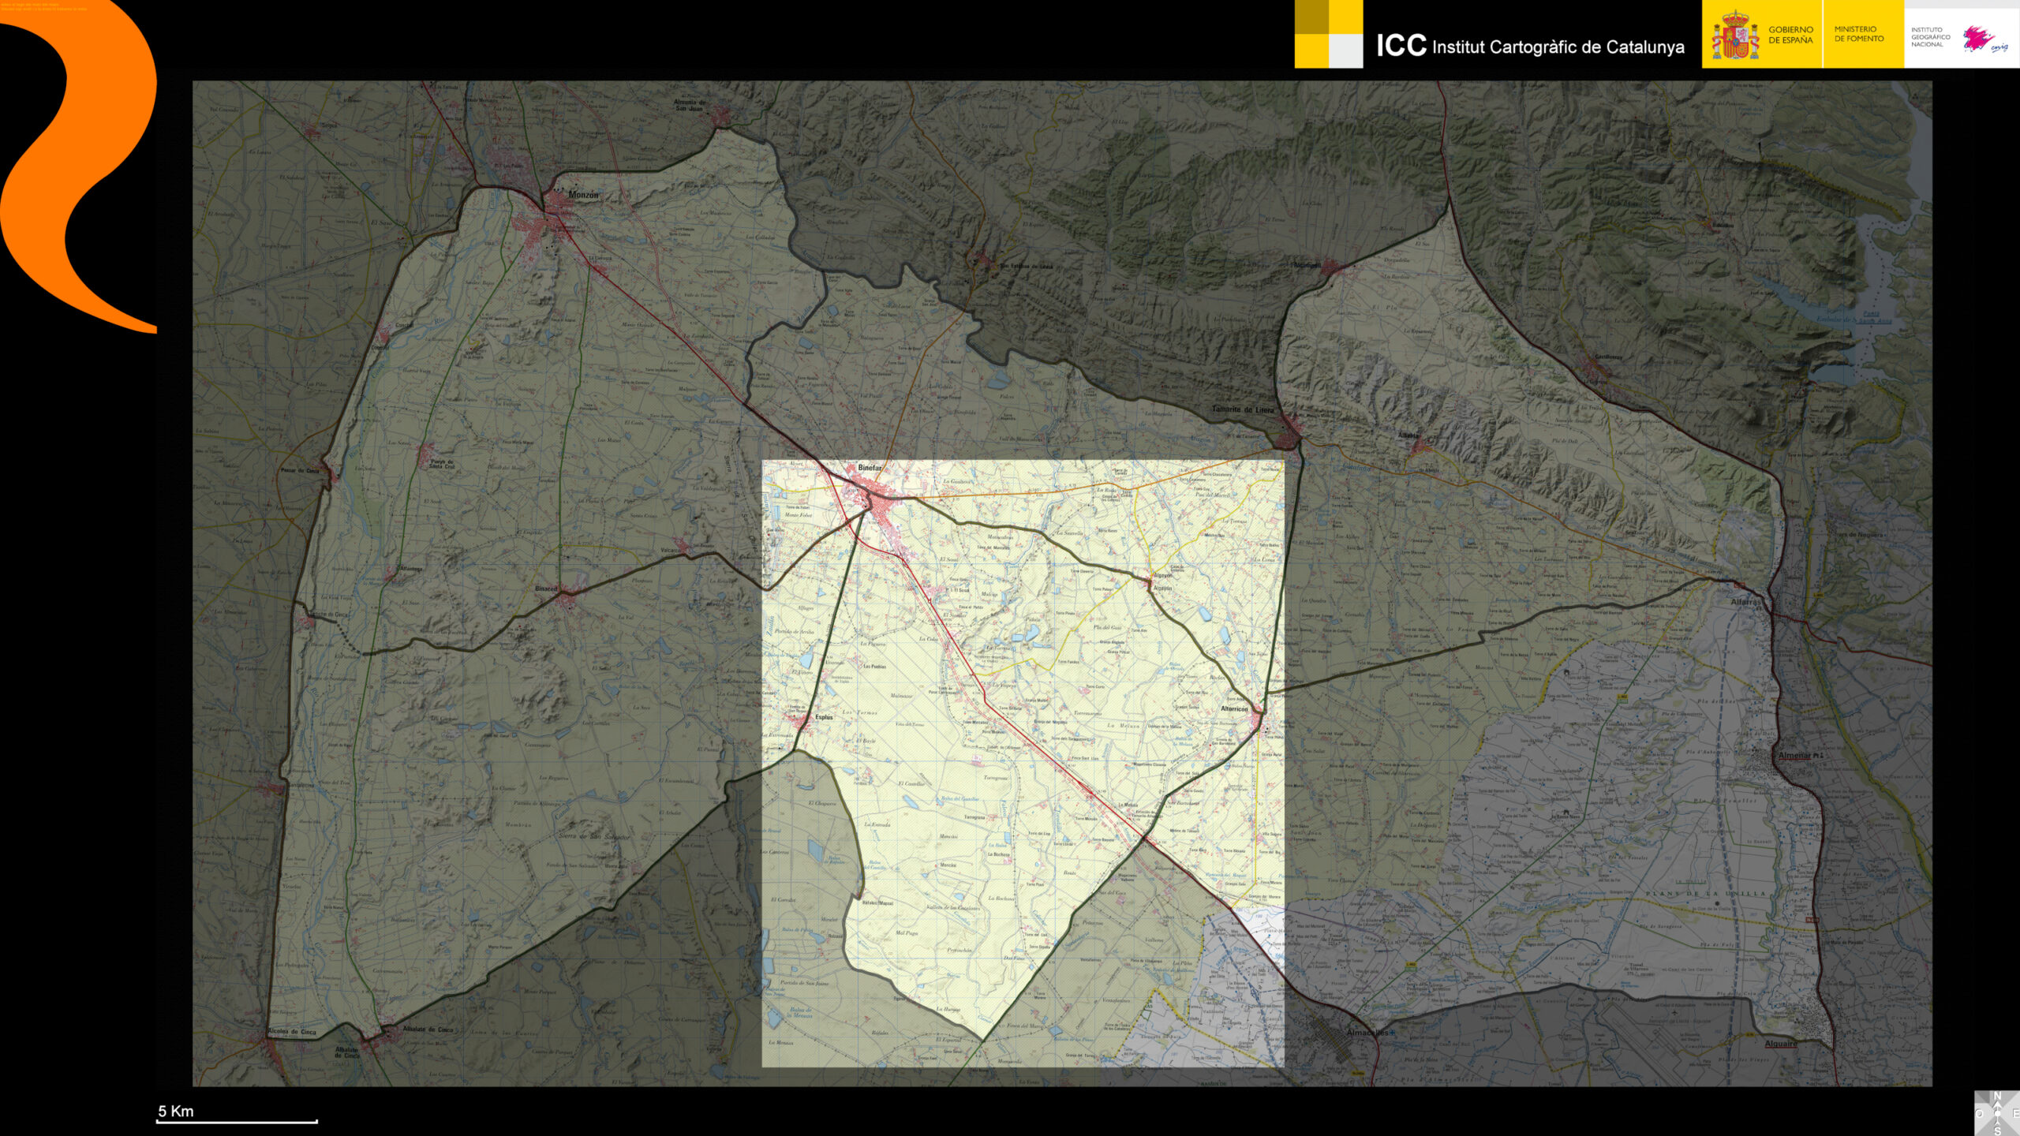Viewport: 2020px width, 1136px height.
Task: Select the Binéfar town in the highlighted area
Action: click(869, 468)
